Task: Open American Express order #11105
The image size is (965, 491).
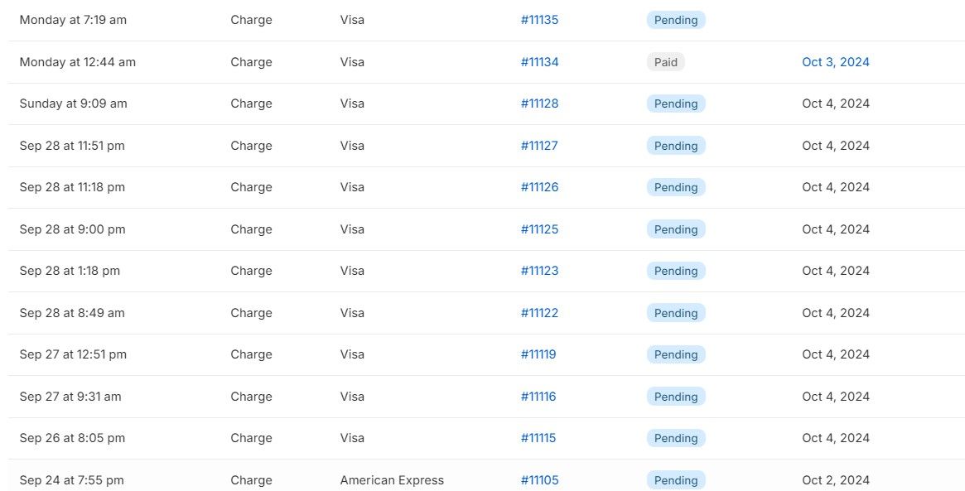Action: click(539, 480)
